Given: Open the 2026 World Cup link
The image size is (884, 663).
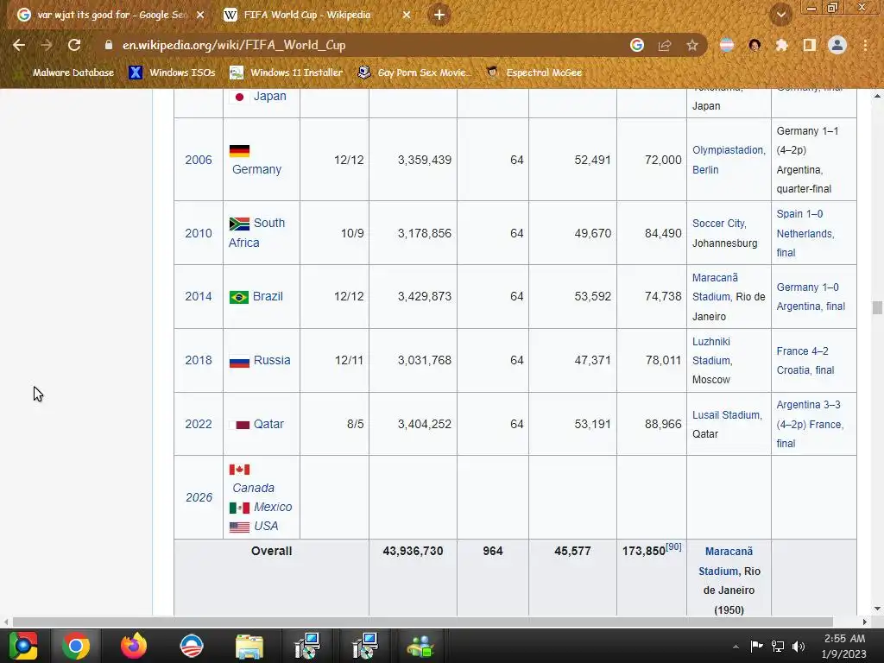Looking at the screenshot, I should [199, 497].
